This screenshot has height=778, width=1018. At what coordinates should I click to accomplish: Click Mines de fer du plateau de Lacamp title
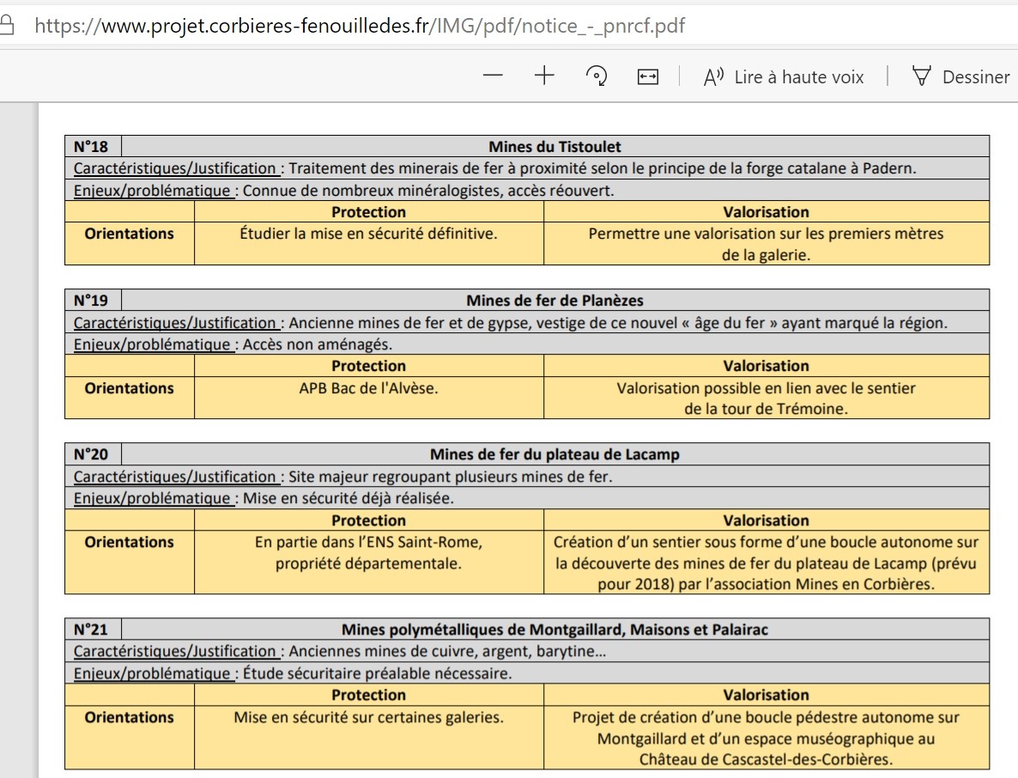coord(554,454)
